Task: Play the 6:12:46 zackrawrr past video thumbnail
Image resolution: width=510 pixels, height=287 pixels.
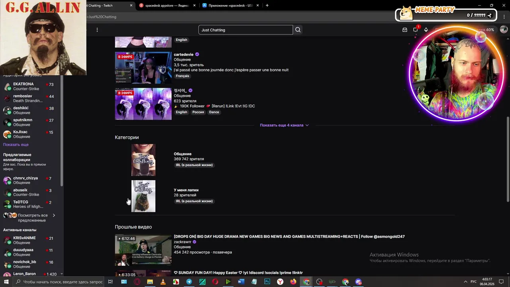Action: point(143,250)
